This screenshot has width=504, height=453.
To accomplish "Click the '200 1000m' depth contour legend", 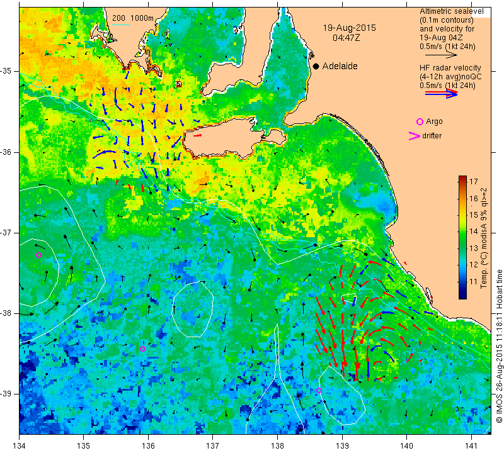I will tap(133, 18).
